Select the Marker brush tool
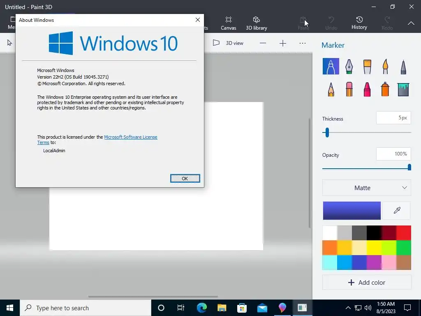The width and height of the screenshot is (421, 316). tap(331, 66)
